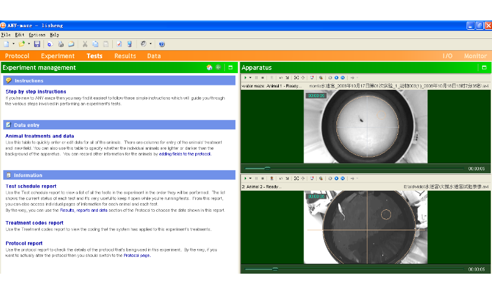Image resolution: width=492 pixels, height=304 pixels.
Task: Expand the dropdown next to the upper play button
Action: tap(250, 77)
